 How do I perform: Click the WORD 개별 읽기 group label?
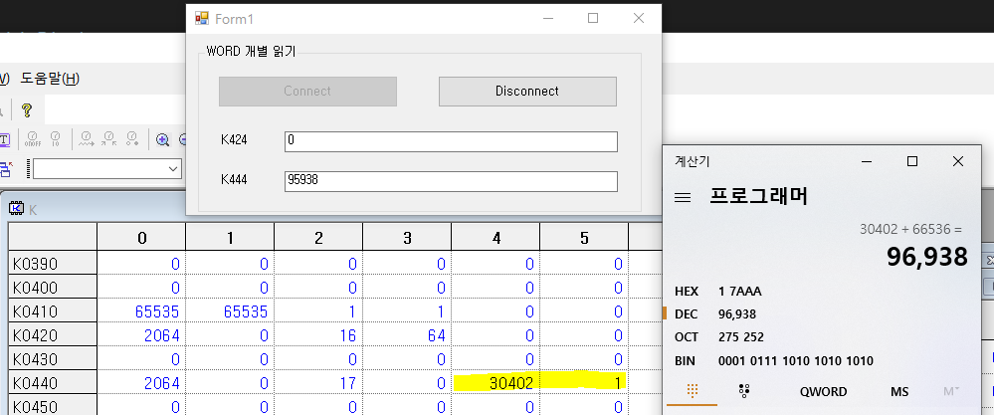pyautogui.click(x=251, y=52)
